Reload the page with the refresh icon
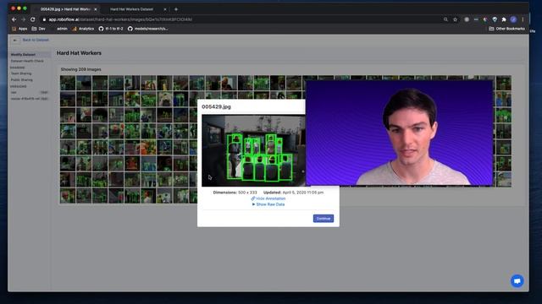The image size is (542, 304). pos(33,19)
